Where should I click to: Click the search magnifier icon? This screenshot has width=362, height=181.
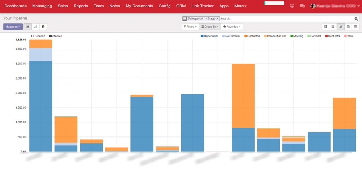[x=356, y=19]
